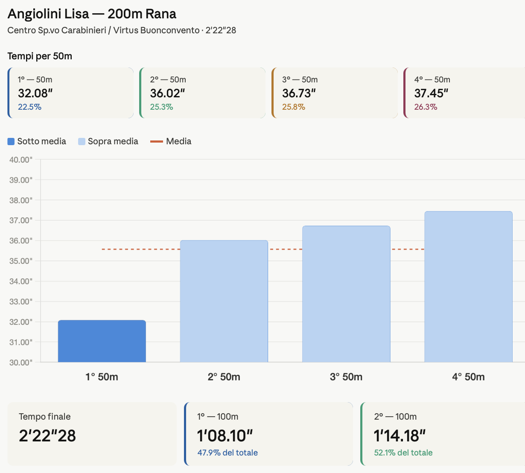The width and height of the screenshot is (525, 473).
Task: Click the tallest 4° 50m bar
Action: coord(468,286)
